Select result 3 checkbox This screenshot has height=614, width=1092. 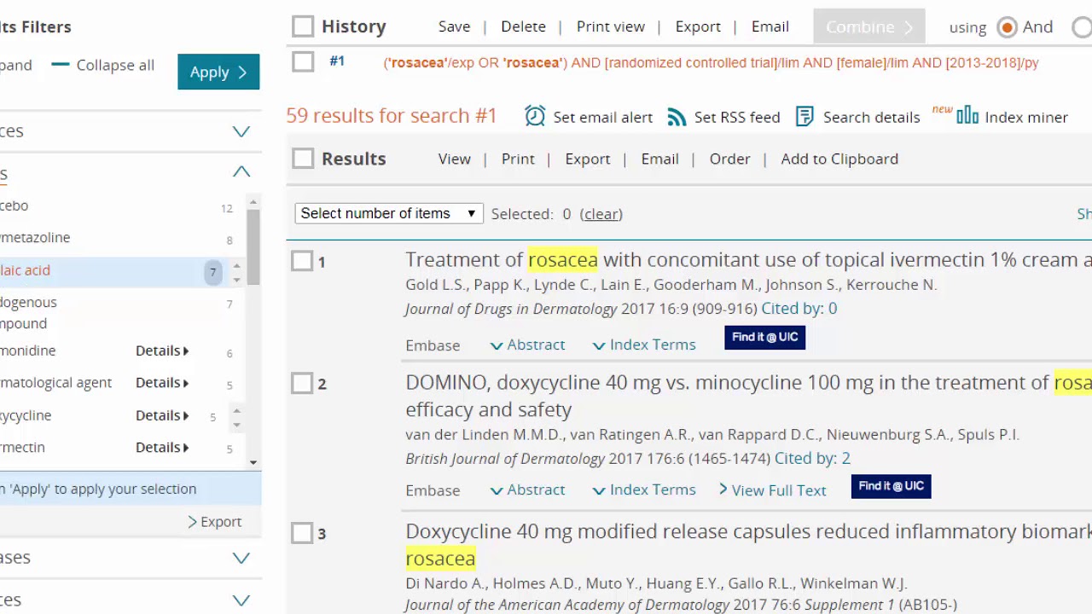tap(302, 533)
